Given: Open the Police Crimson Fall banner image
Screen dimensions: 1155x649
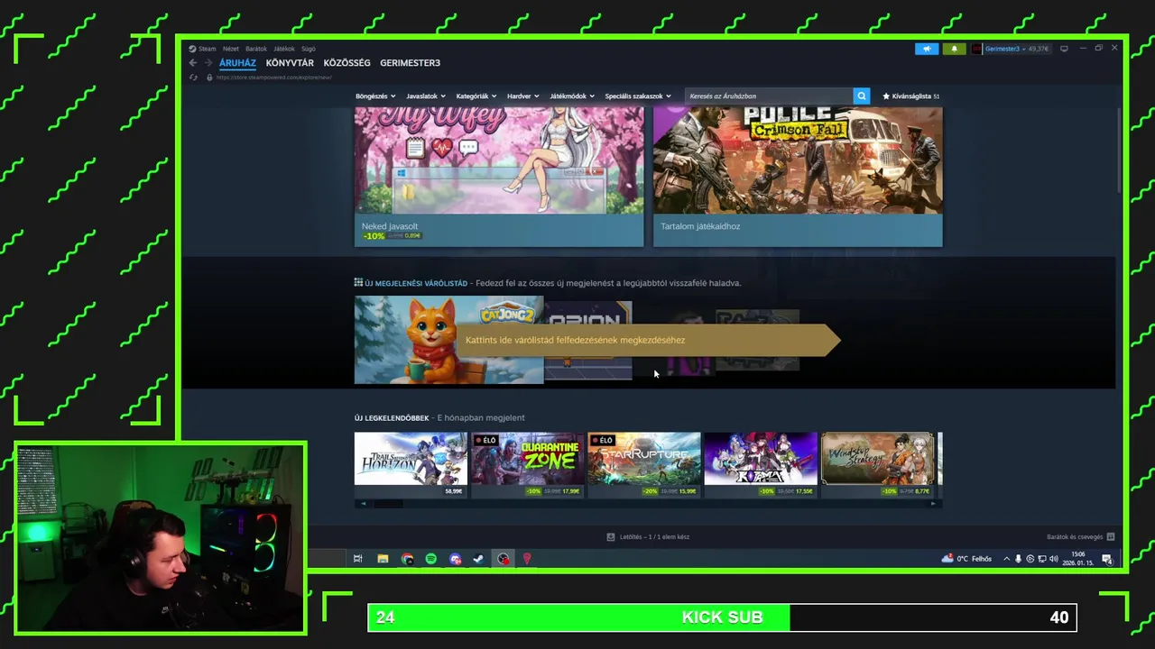Looking at the screenshot, I should pos(798,160).
